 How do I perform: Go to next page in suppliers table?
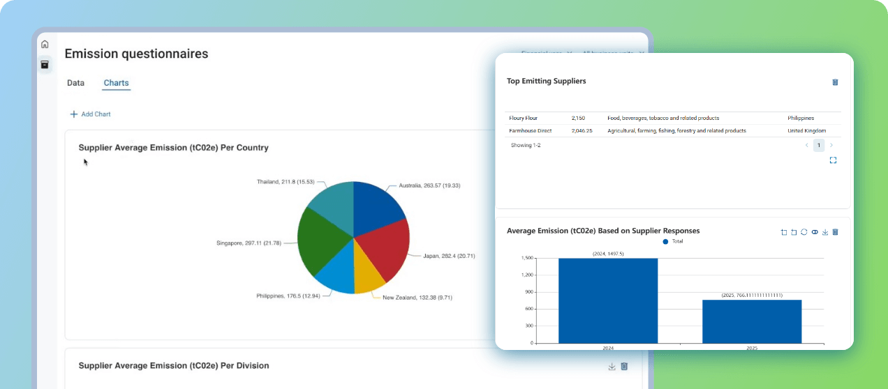coord(831,145)
